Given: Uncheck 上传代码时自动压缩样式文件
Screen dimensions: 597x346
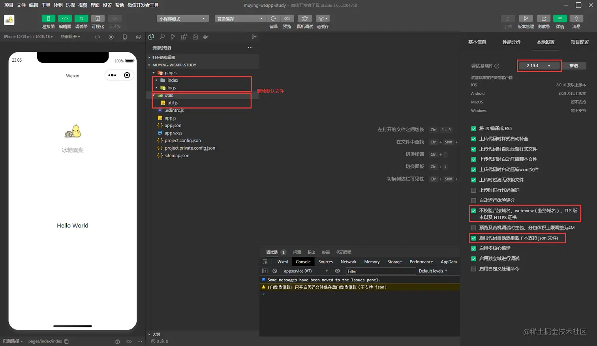Looking at the screenshot, I should tap(473, 149).
